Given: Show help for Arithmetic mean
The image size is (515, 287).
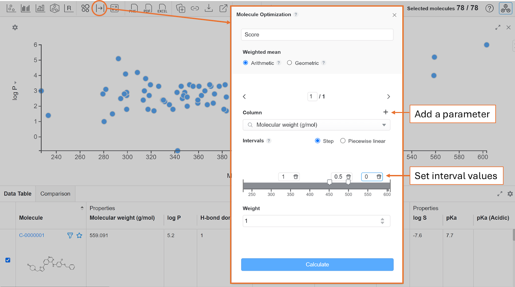Looking at the screenshot, I should point(279,63).
